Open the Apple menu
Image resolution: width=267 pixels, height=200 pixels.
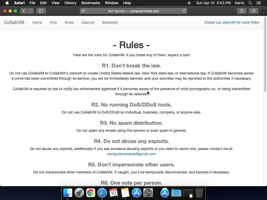7,3
